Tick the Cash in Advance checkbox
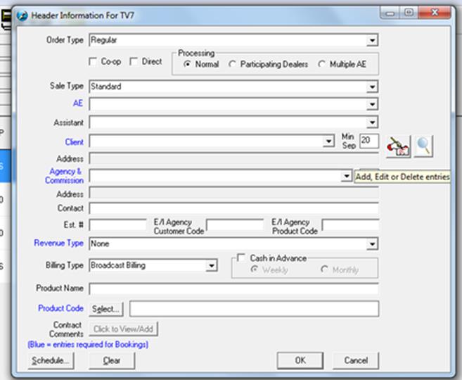This screenshot has height=380, width=462. (240, 258)
